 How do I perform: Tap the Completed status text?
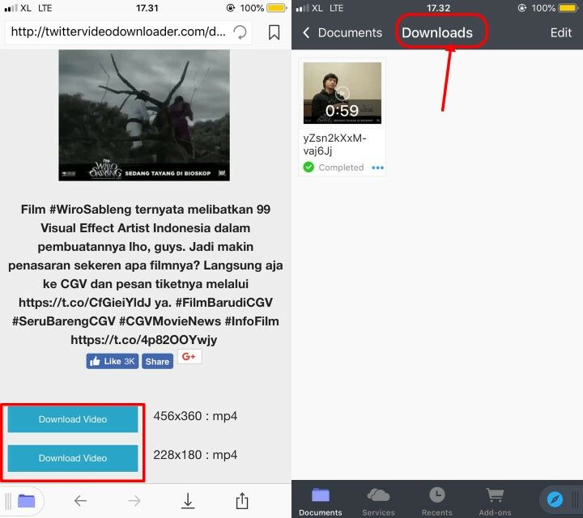[341, 168]
